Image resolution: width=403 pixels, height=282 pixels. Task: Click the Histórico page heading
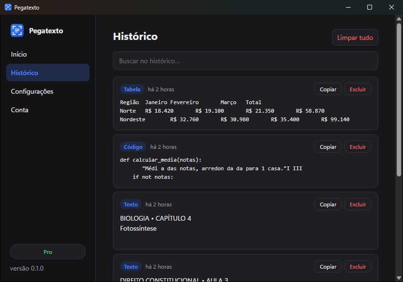click(135, 37)
